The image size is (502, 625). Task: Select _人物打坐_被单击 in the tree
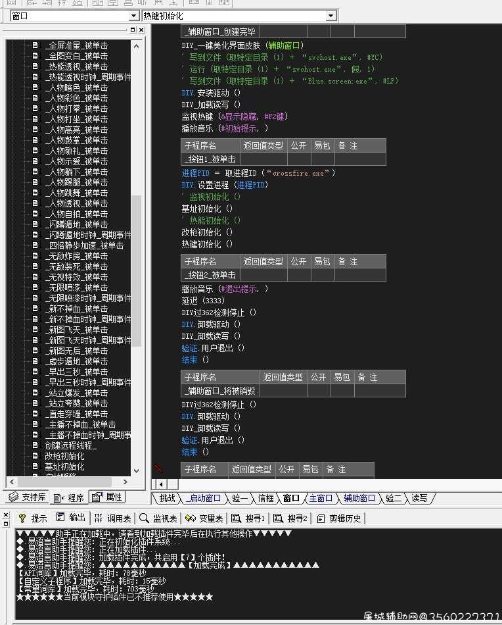click(76, 119)
